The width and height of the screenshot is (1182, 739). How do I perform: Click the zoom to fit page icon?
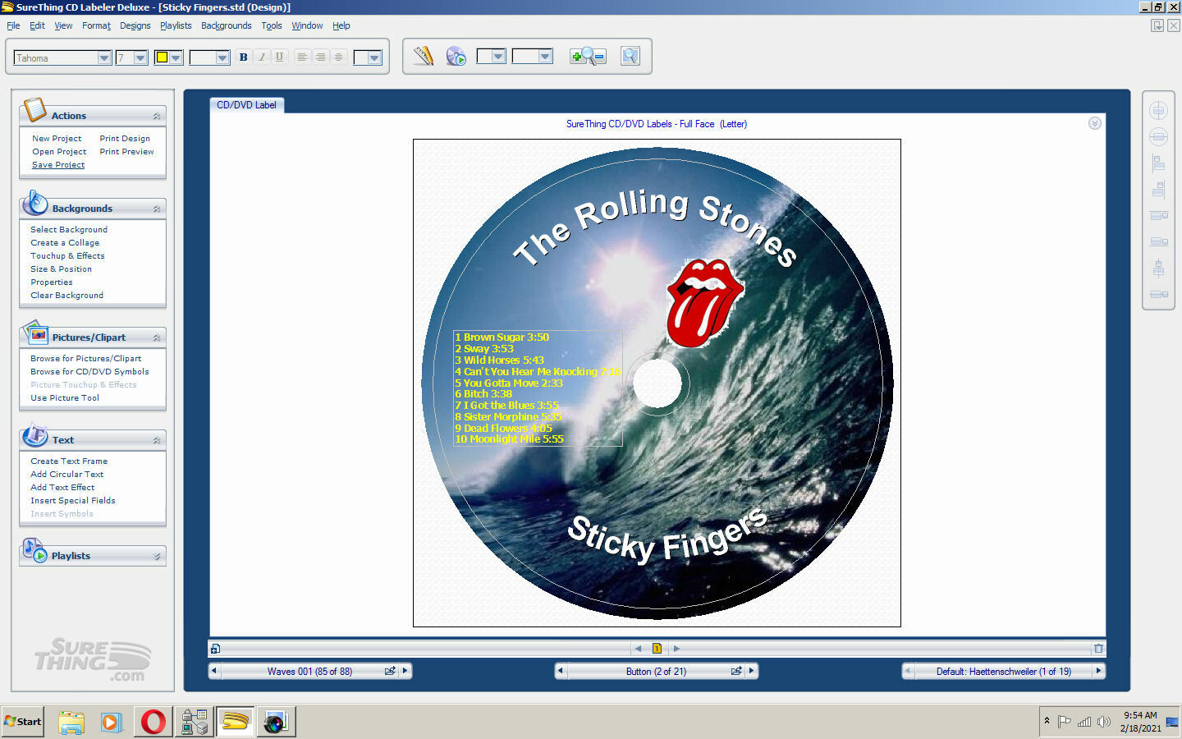click(x=630, y=56)
